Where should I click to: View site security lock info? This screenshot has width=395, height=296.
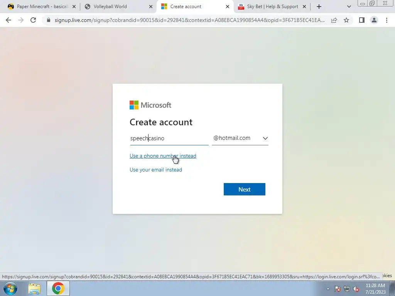tap(49, 20)
